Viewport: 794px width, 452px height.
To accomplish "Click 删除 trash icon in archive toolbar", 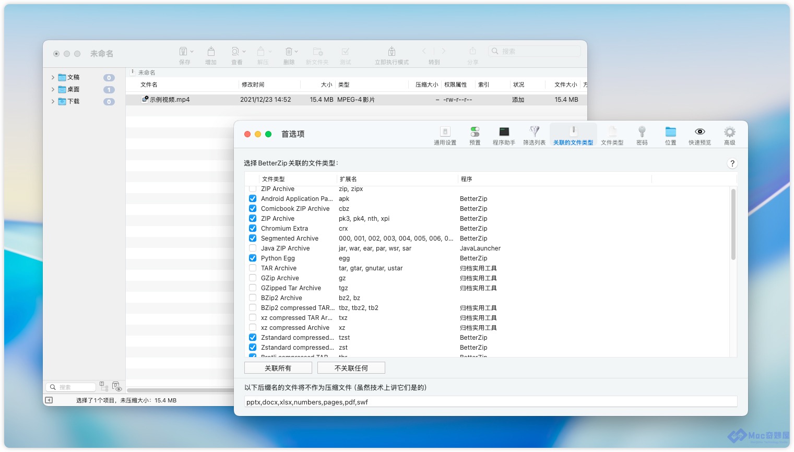I will pos(289,51).
